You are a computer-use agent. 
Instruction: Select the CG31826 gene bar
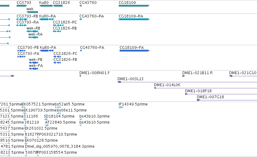58,6
